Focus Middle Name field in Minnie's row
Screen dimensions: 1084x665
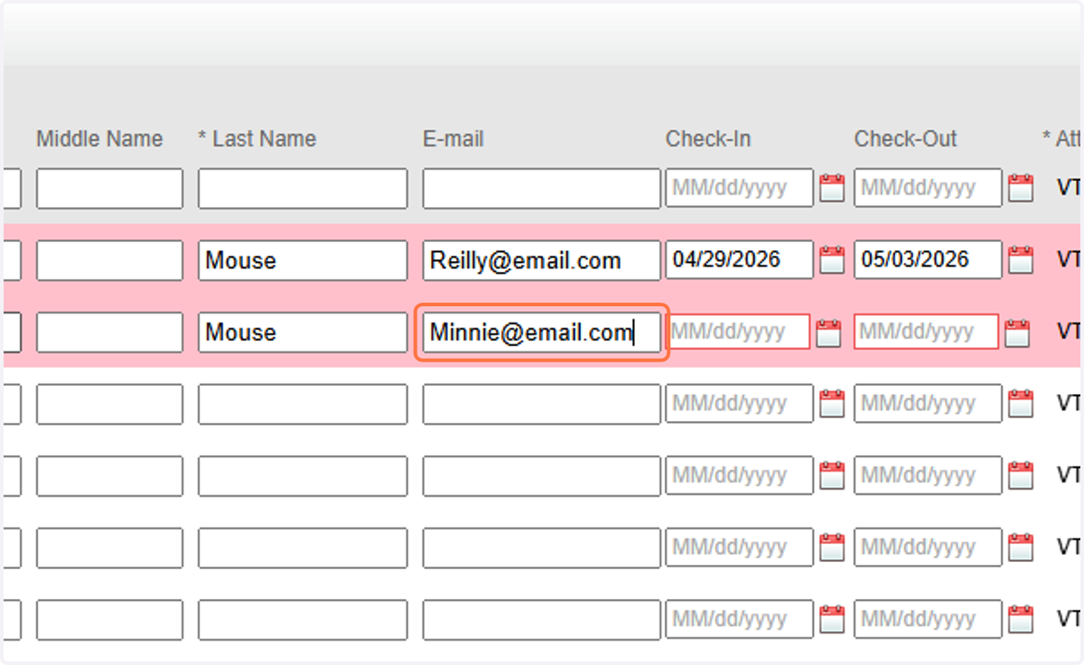109,332
